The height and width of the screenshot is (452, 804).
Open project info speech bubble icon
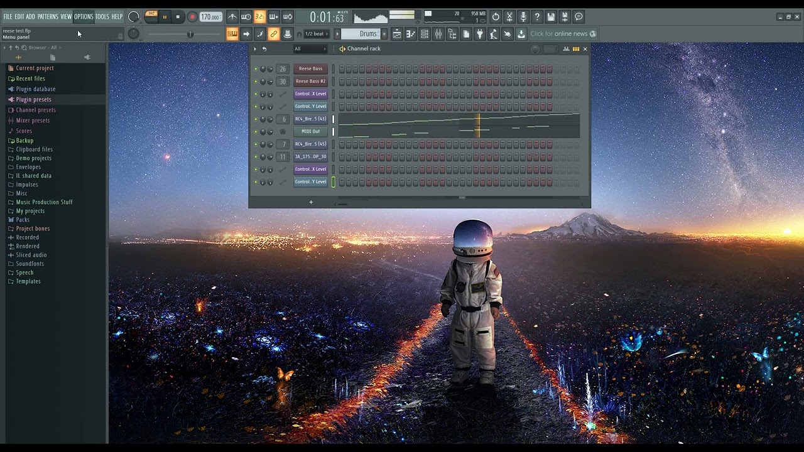579,17
